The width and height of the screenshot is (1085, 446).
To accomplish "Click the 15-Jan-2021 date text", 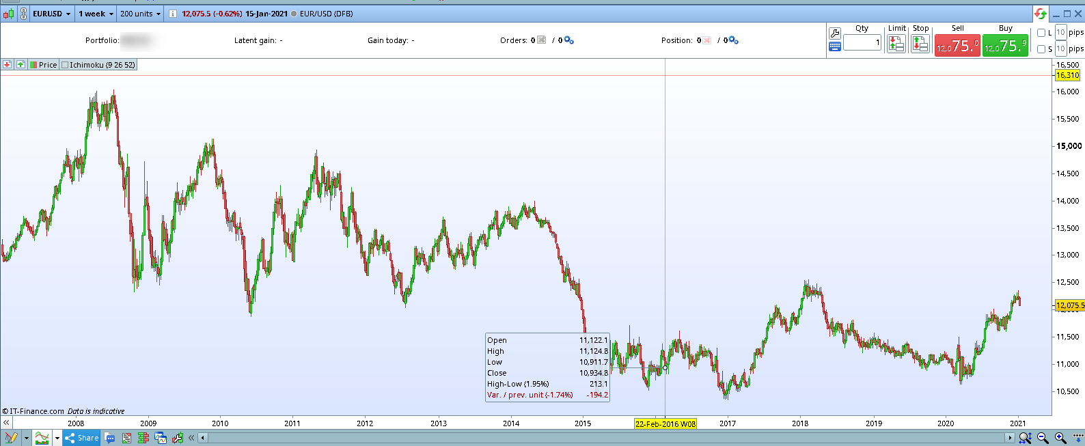I will point(266,14).
